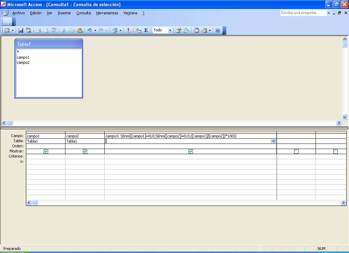
Task: Click the campo3 SiInm expression cell
Action: [191, 136]
